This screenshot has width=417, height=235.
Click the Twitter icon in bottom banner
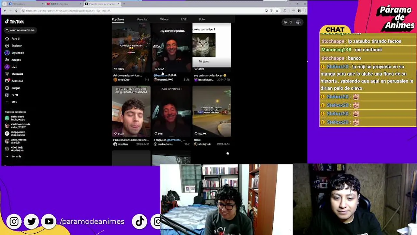coord(32,222)
